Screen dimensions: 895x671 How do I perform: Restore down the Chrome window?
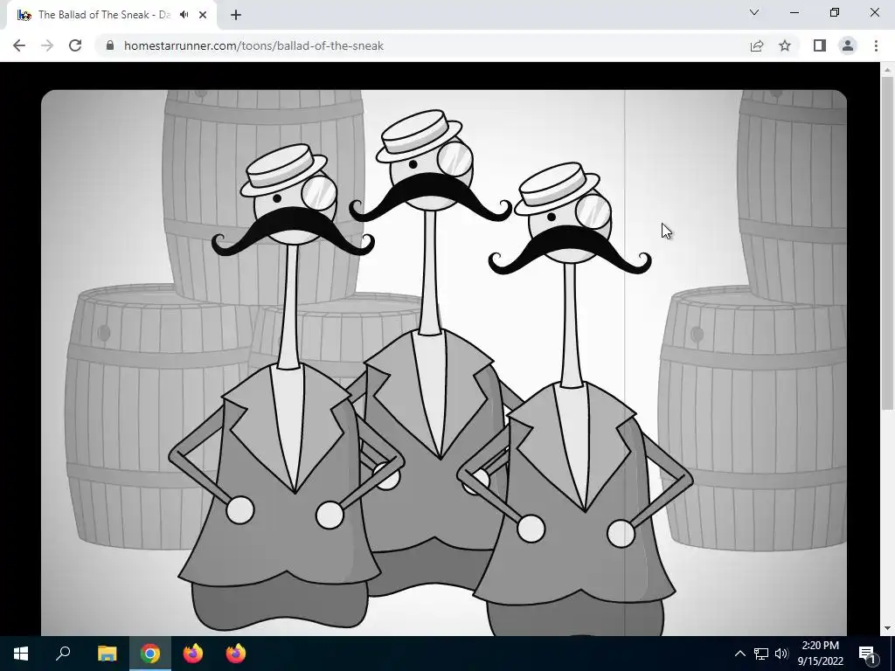[835, 12]
